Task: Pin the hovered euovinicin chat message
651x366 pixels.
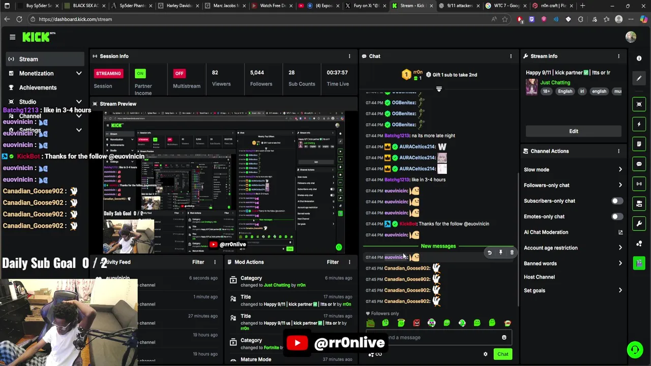Action: tap(500, 253)
